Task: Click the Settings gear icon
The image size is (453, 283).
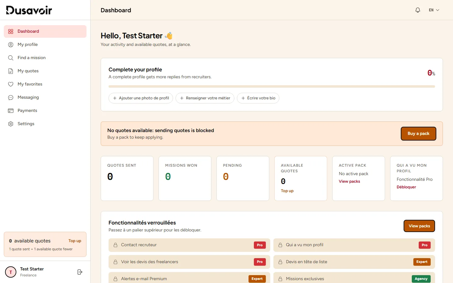Action: 11,124
